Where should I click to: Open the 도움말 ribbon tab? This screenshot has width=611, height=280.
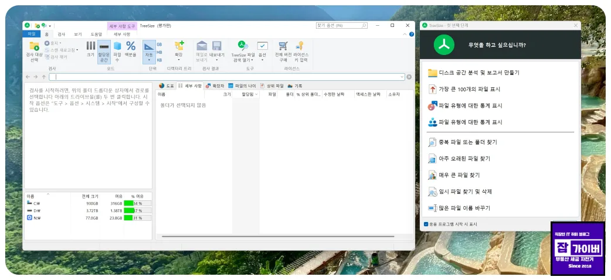[x=96, y=35]
